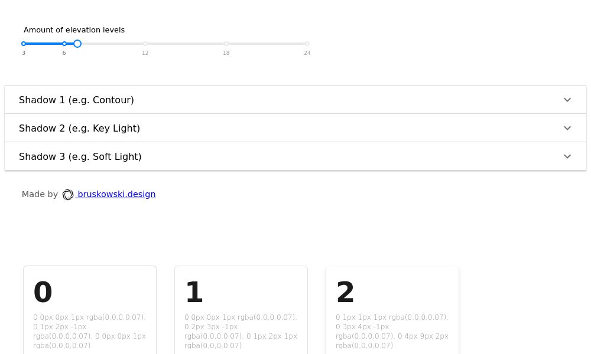
Task: Expand the Shadow 2 (Key Light) chevron icon
Action: [x=567, y=128]
